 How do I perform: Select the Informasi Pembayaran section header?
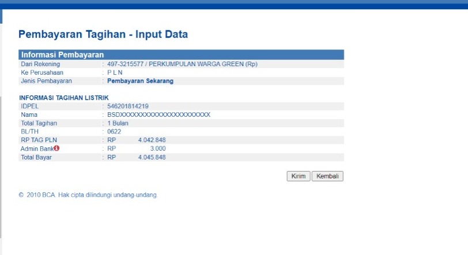(62, 55)
